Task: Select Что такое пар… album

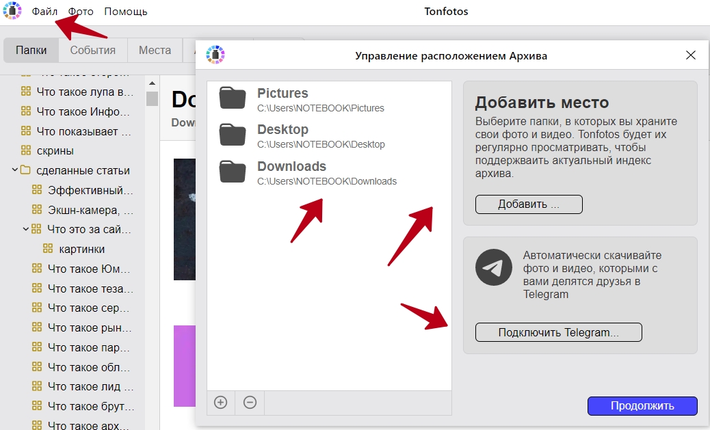Action: tap(89, 347)
